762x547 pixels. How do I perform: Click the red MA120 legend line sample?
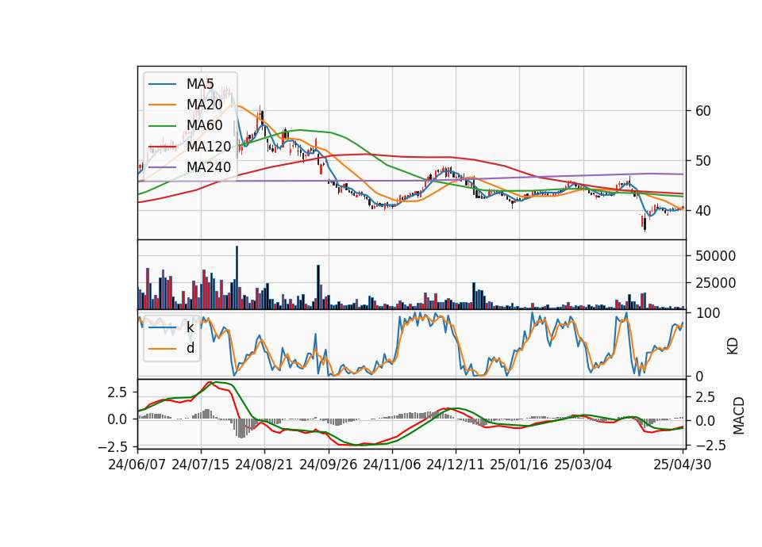pyautogui.click(x=162, y=147)
